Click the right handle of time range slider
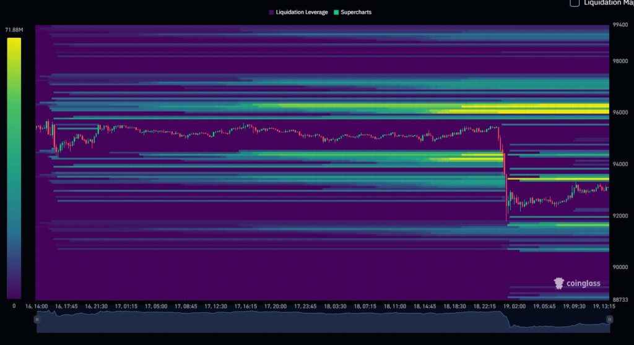The image size is (634, 345). (x=610, y=320)
